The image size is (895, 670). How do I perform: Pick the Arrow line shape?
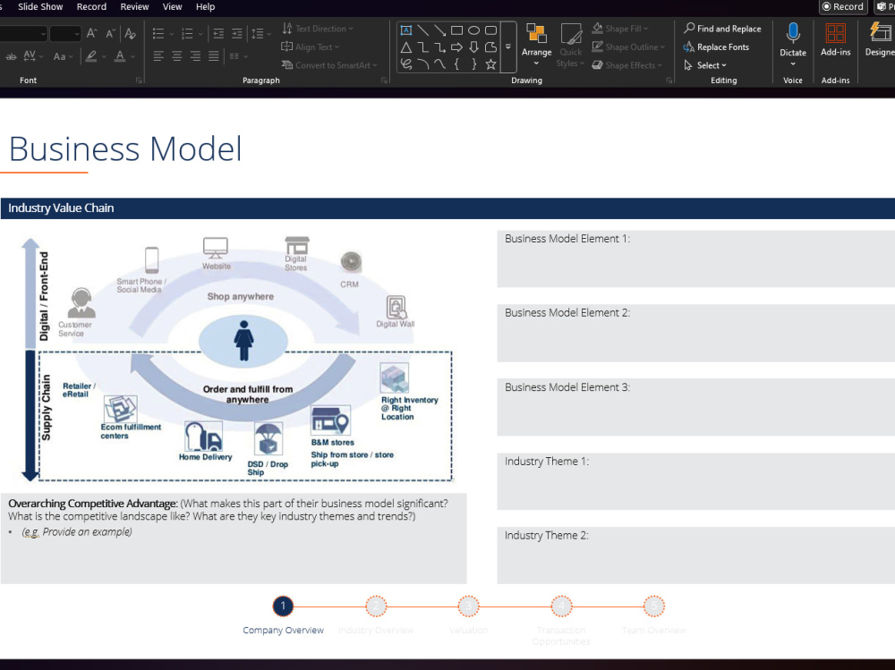tap(439, 30)
